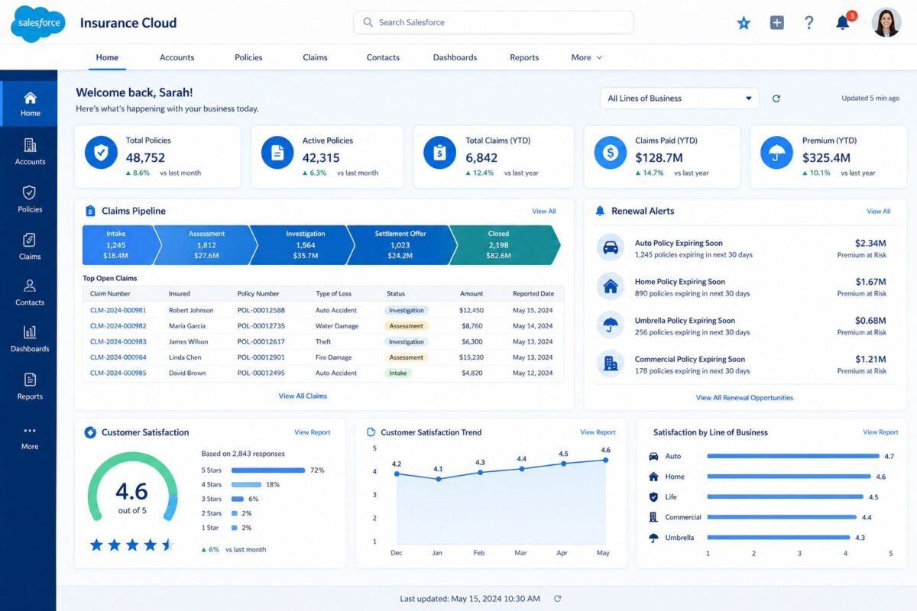Click the 4 Stars rating bar
Screen dimensions: 917x611
point(246,484)
